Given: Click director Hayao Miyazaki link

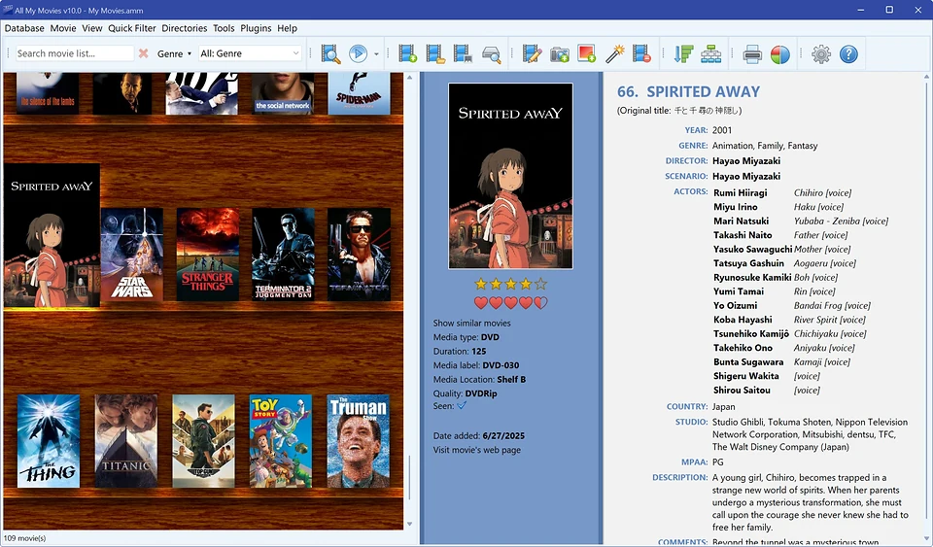Looking at the screenshot, I should point(746,160).
